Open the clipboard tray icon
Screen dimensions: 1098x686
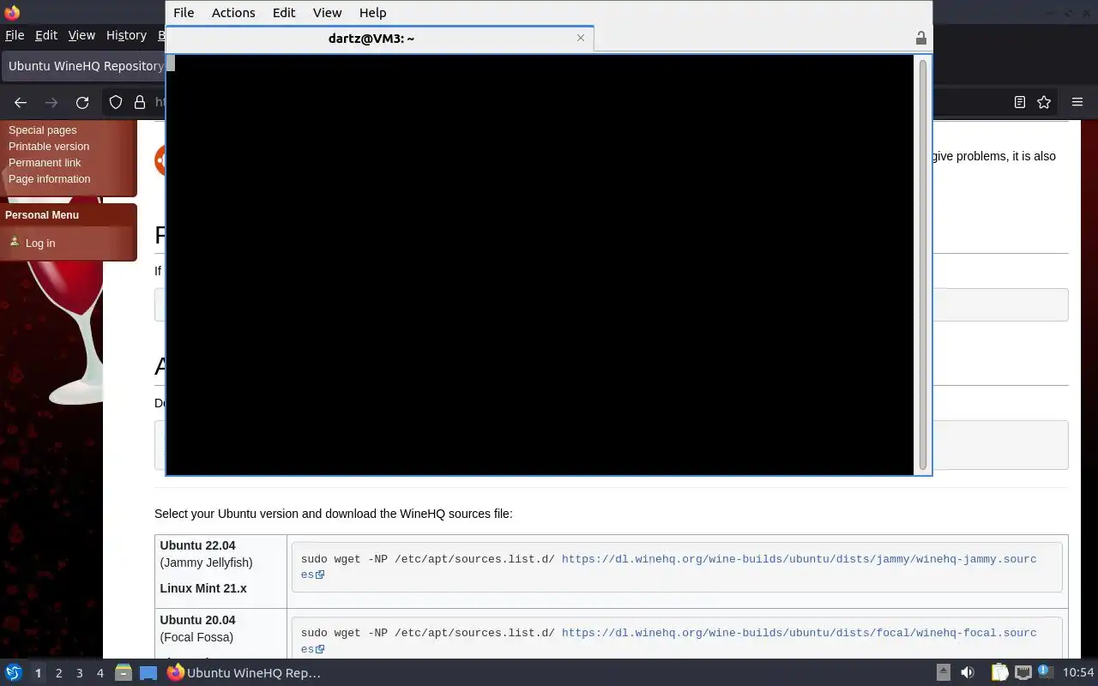click(999, 673)
